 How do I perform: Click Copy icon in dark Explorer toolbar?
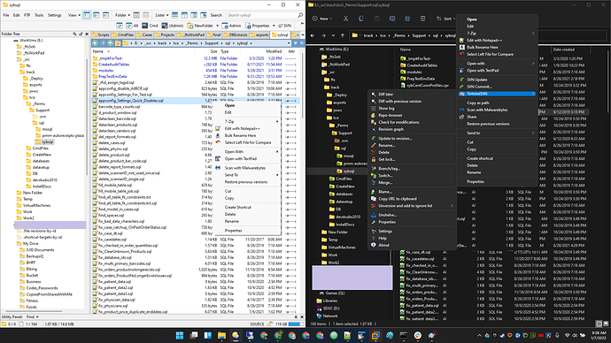(x=361, y=19)
